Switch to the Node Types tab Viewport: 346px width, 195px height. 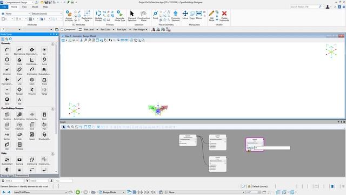click(8, 175)
